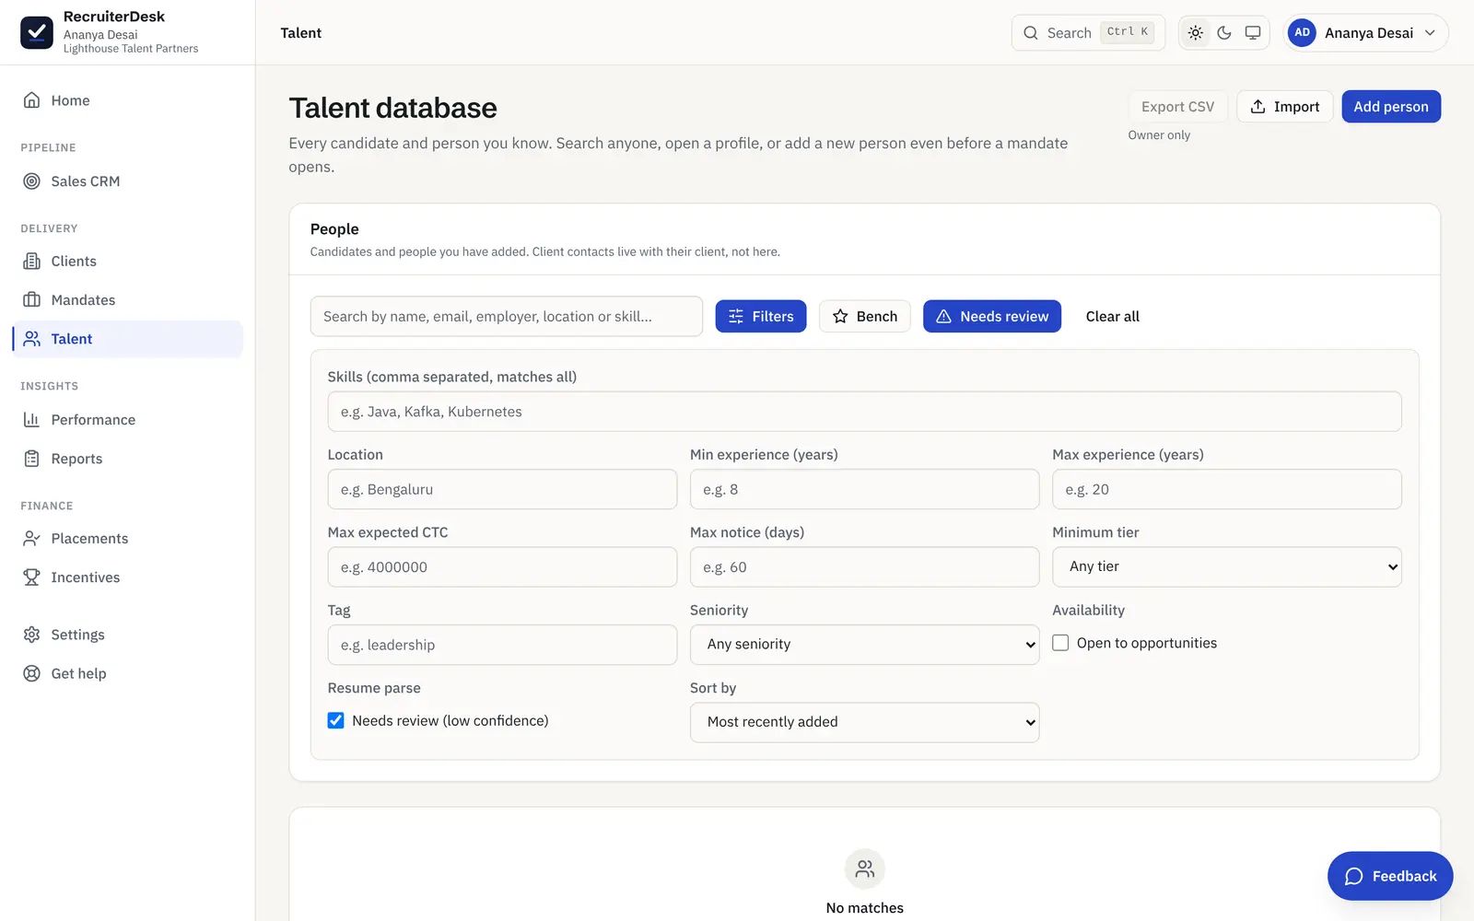Uncheck Needs review (low confidence) checkbox
Screen dimensions: 1474x921
click(336, 720)
